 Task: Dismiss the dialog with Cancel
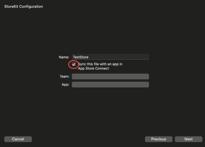pos(18,139)
